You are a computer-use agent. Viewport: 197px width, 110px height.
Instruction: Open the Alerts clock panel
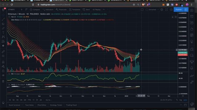[x=192, y=16]
